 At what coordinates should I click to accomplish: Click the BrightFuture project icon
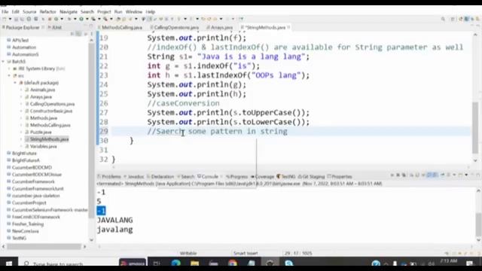[9, 154]
